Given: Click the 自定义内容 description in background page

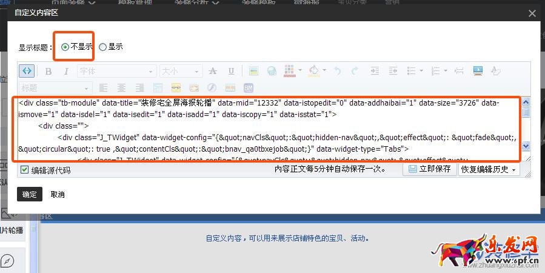Looking at the screenshot, I should pos(287,238).
